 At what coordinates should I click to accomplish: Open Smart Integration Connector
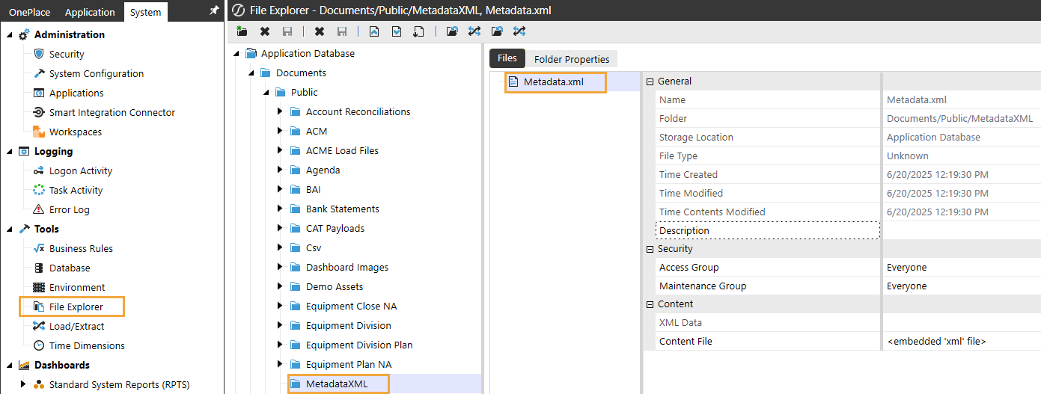(x=112, y=112)
